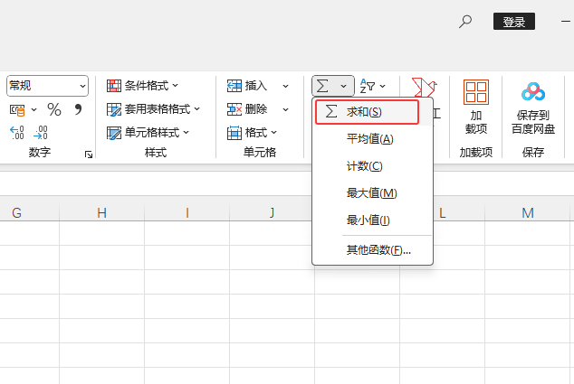The width and height of the screenshot is (574, 384).
Task: Click the 登录 login button
Action: pos(513,22)
